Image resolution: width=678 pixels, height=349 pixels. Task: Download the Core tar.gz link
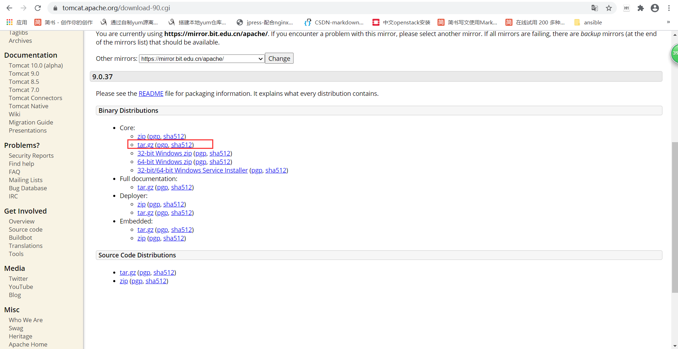(145, 145)
